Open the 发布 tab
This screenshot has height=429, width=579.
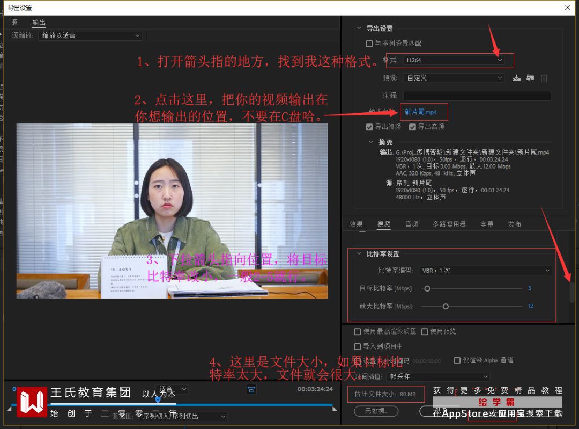[x=514, y=224]
